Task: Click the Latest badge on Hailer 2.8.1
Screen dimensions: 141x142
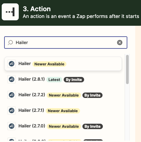Action: [54, 80]
